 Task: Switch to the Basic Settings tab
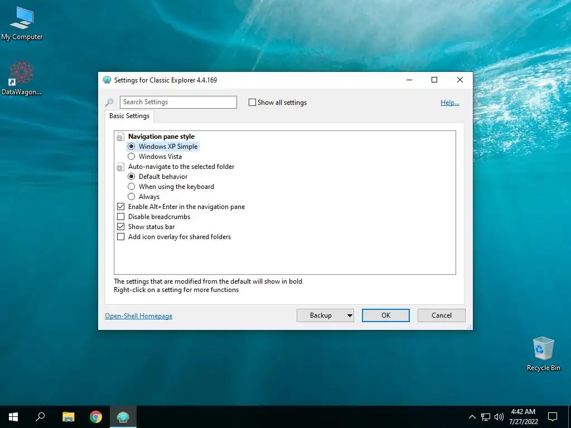pos(129,116)
